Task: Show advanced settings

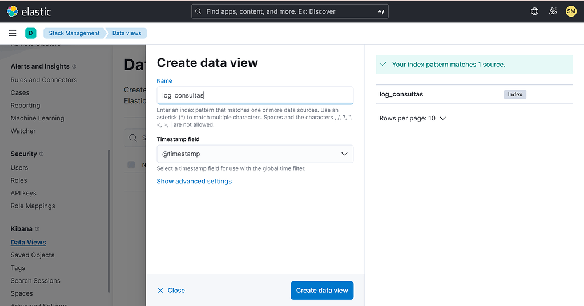Action: pos(194,181)
